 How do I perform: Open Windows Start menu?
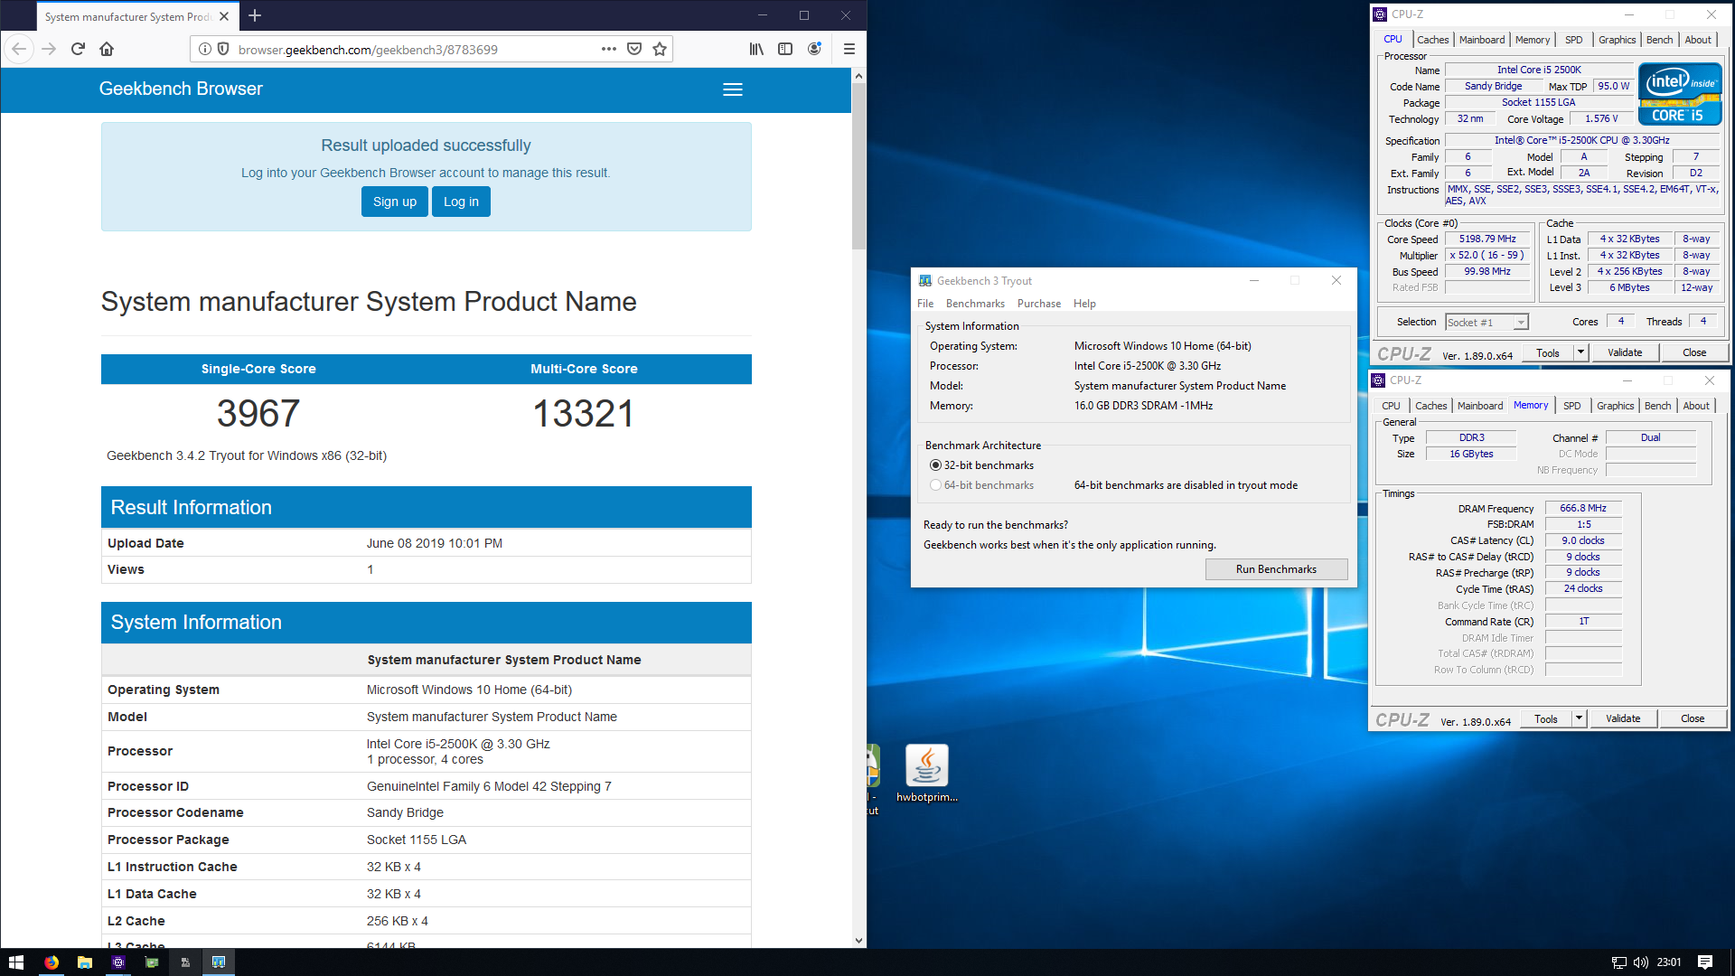15,962
